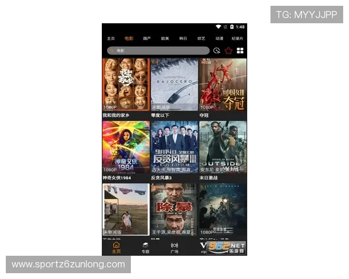Select the 电影 tab
This screenshot has height=279, width=349.
point(129,38)
